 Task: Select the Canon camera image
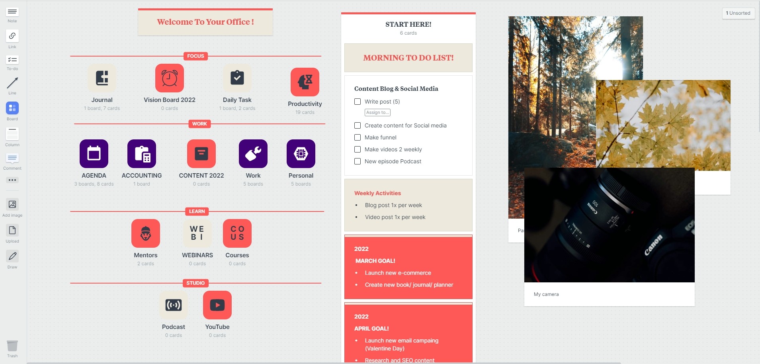pyautogui.click(x=609, y=225)
